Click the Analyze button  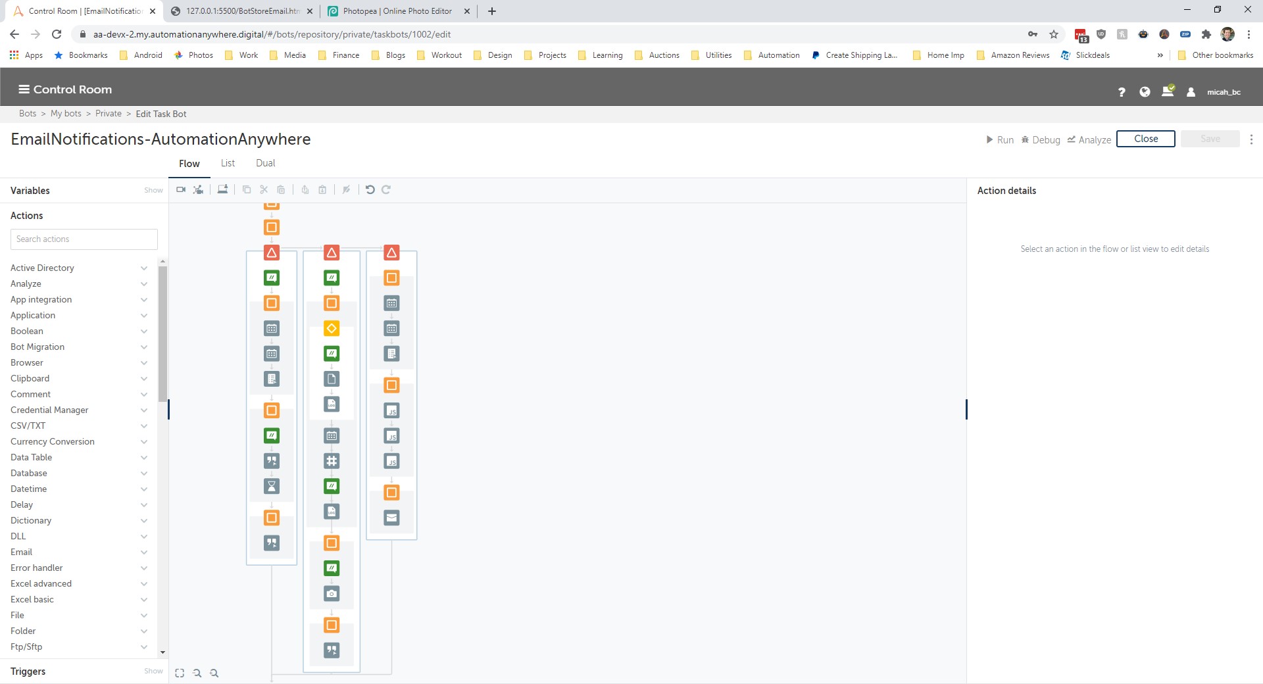point(1089,139)
